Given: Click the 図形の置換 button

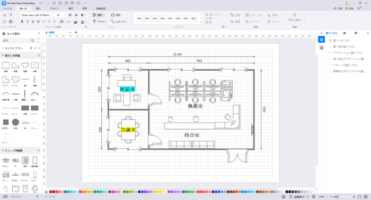Looking at the screenshot, I should [295, 17].
